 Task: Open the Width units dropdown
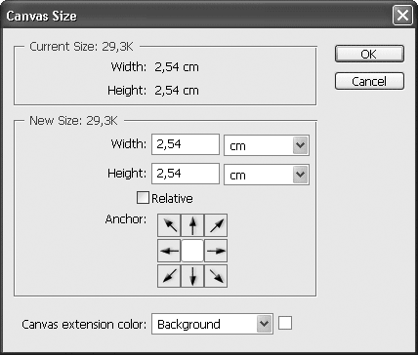click(x=267, y=145)
